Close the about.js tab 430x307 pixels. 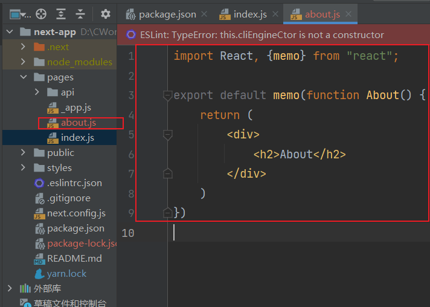[348, 14]
